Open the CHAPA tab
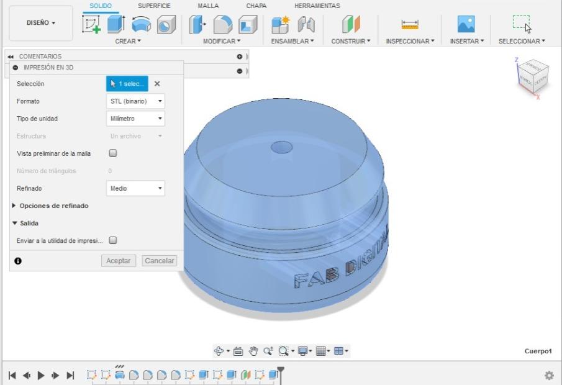Screen dimensions: 562x385 tap(256, 6)
